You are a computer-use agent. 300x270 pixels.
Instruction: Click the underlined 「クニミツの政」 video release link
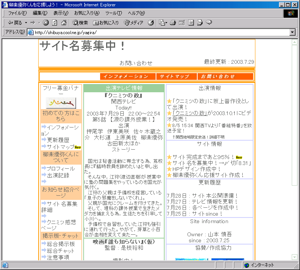(190, 113)
